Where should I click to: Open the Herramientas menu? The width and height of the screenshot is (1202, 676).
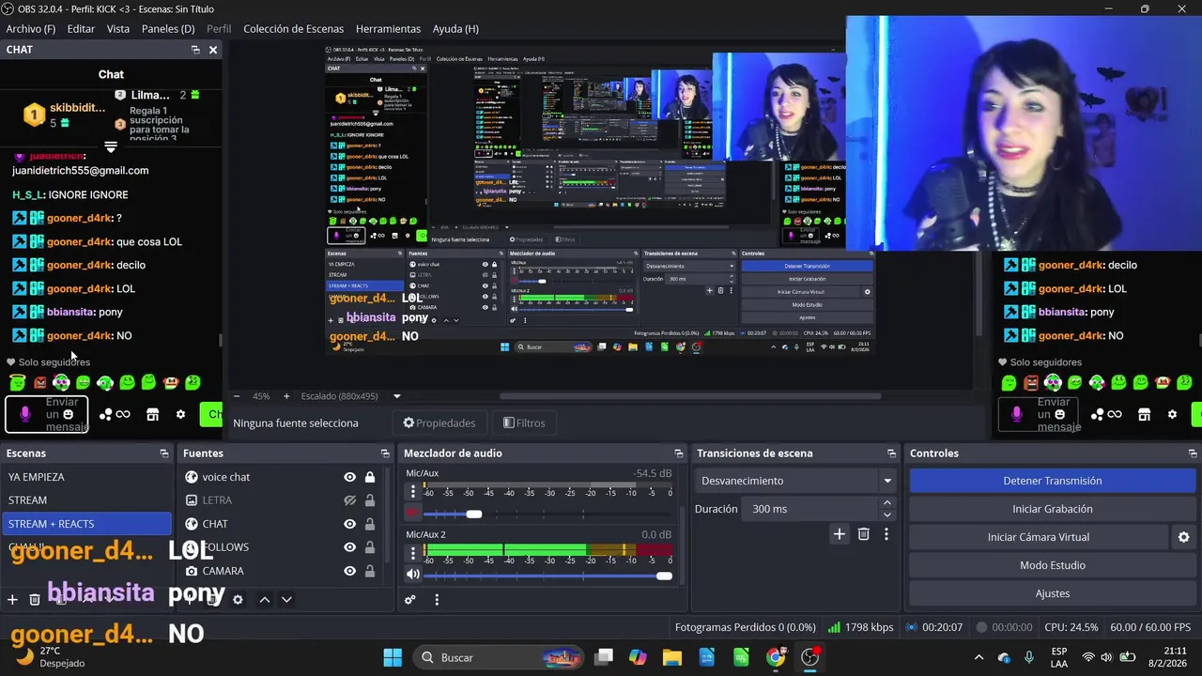388,29
